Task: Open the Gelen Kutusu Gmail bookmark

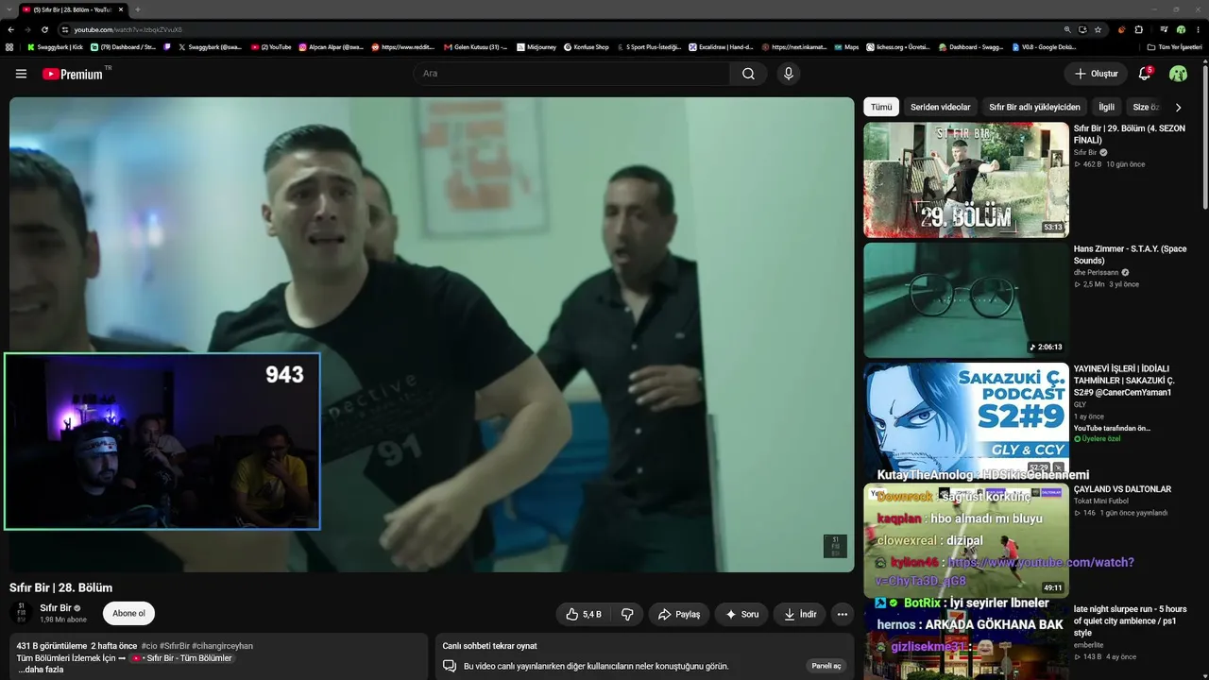Action: click(x=475, y=46)
